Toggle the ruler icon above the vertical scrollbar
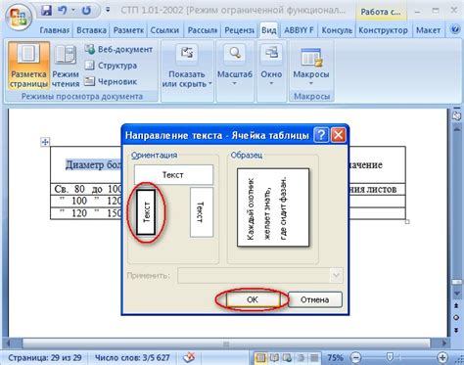The height and width of the screenshot is (365, 464). click(x=456, y=115)
